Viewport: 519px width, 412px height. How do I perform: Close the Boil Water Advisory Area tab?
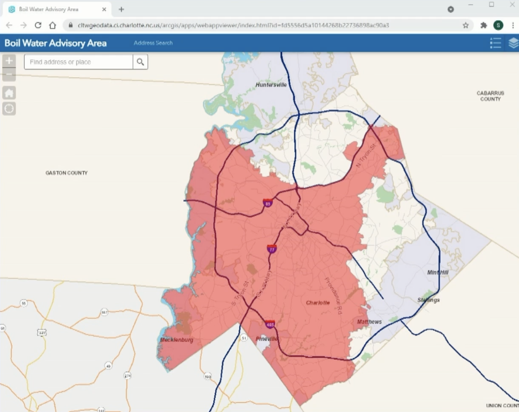tap(104, 9)
